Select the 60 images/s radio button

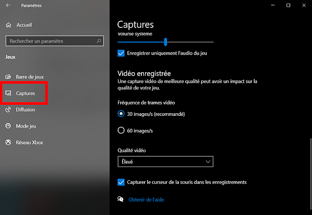[x=121, y=131]
